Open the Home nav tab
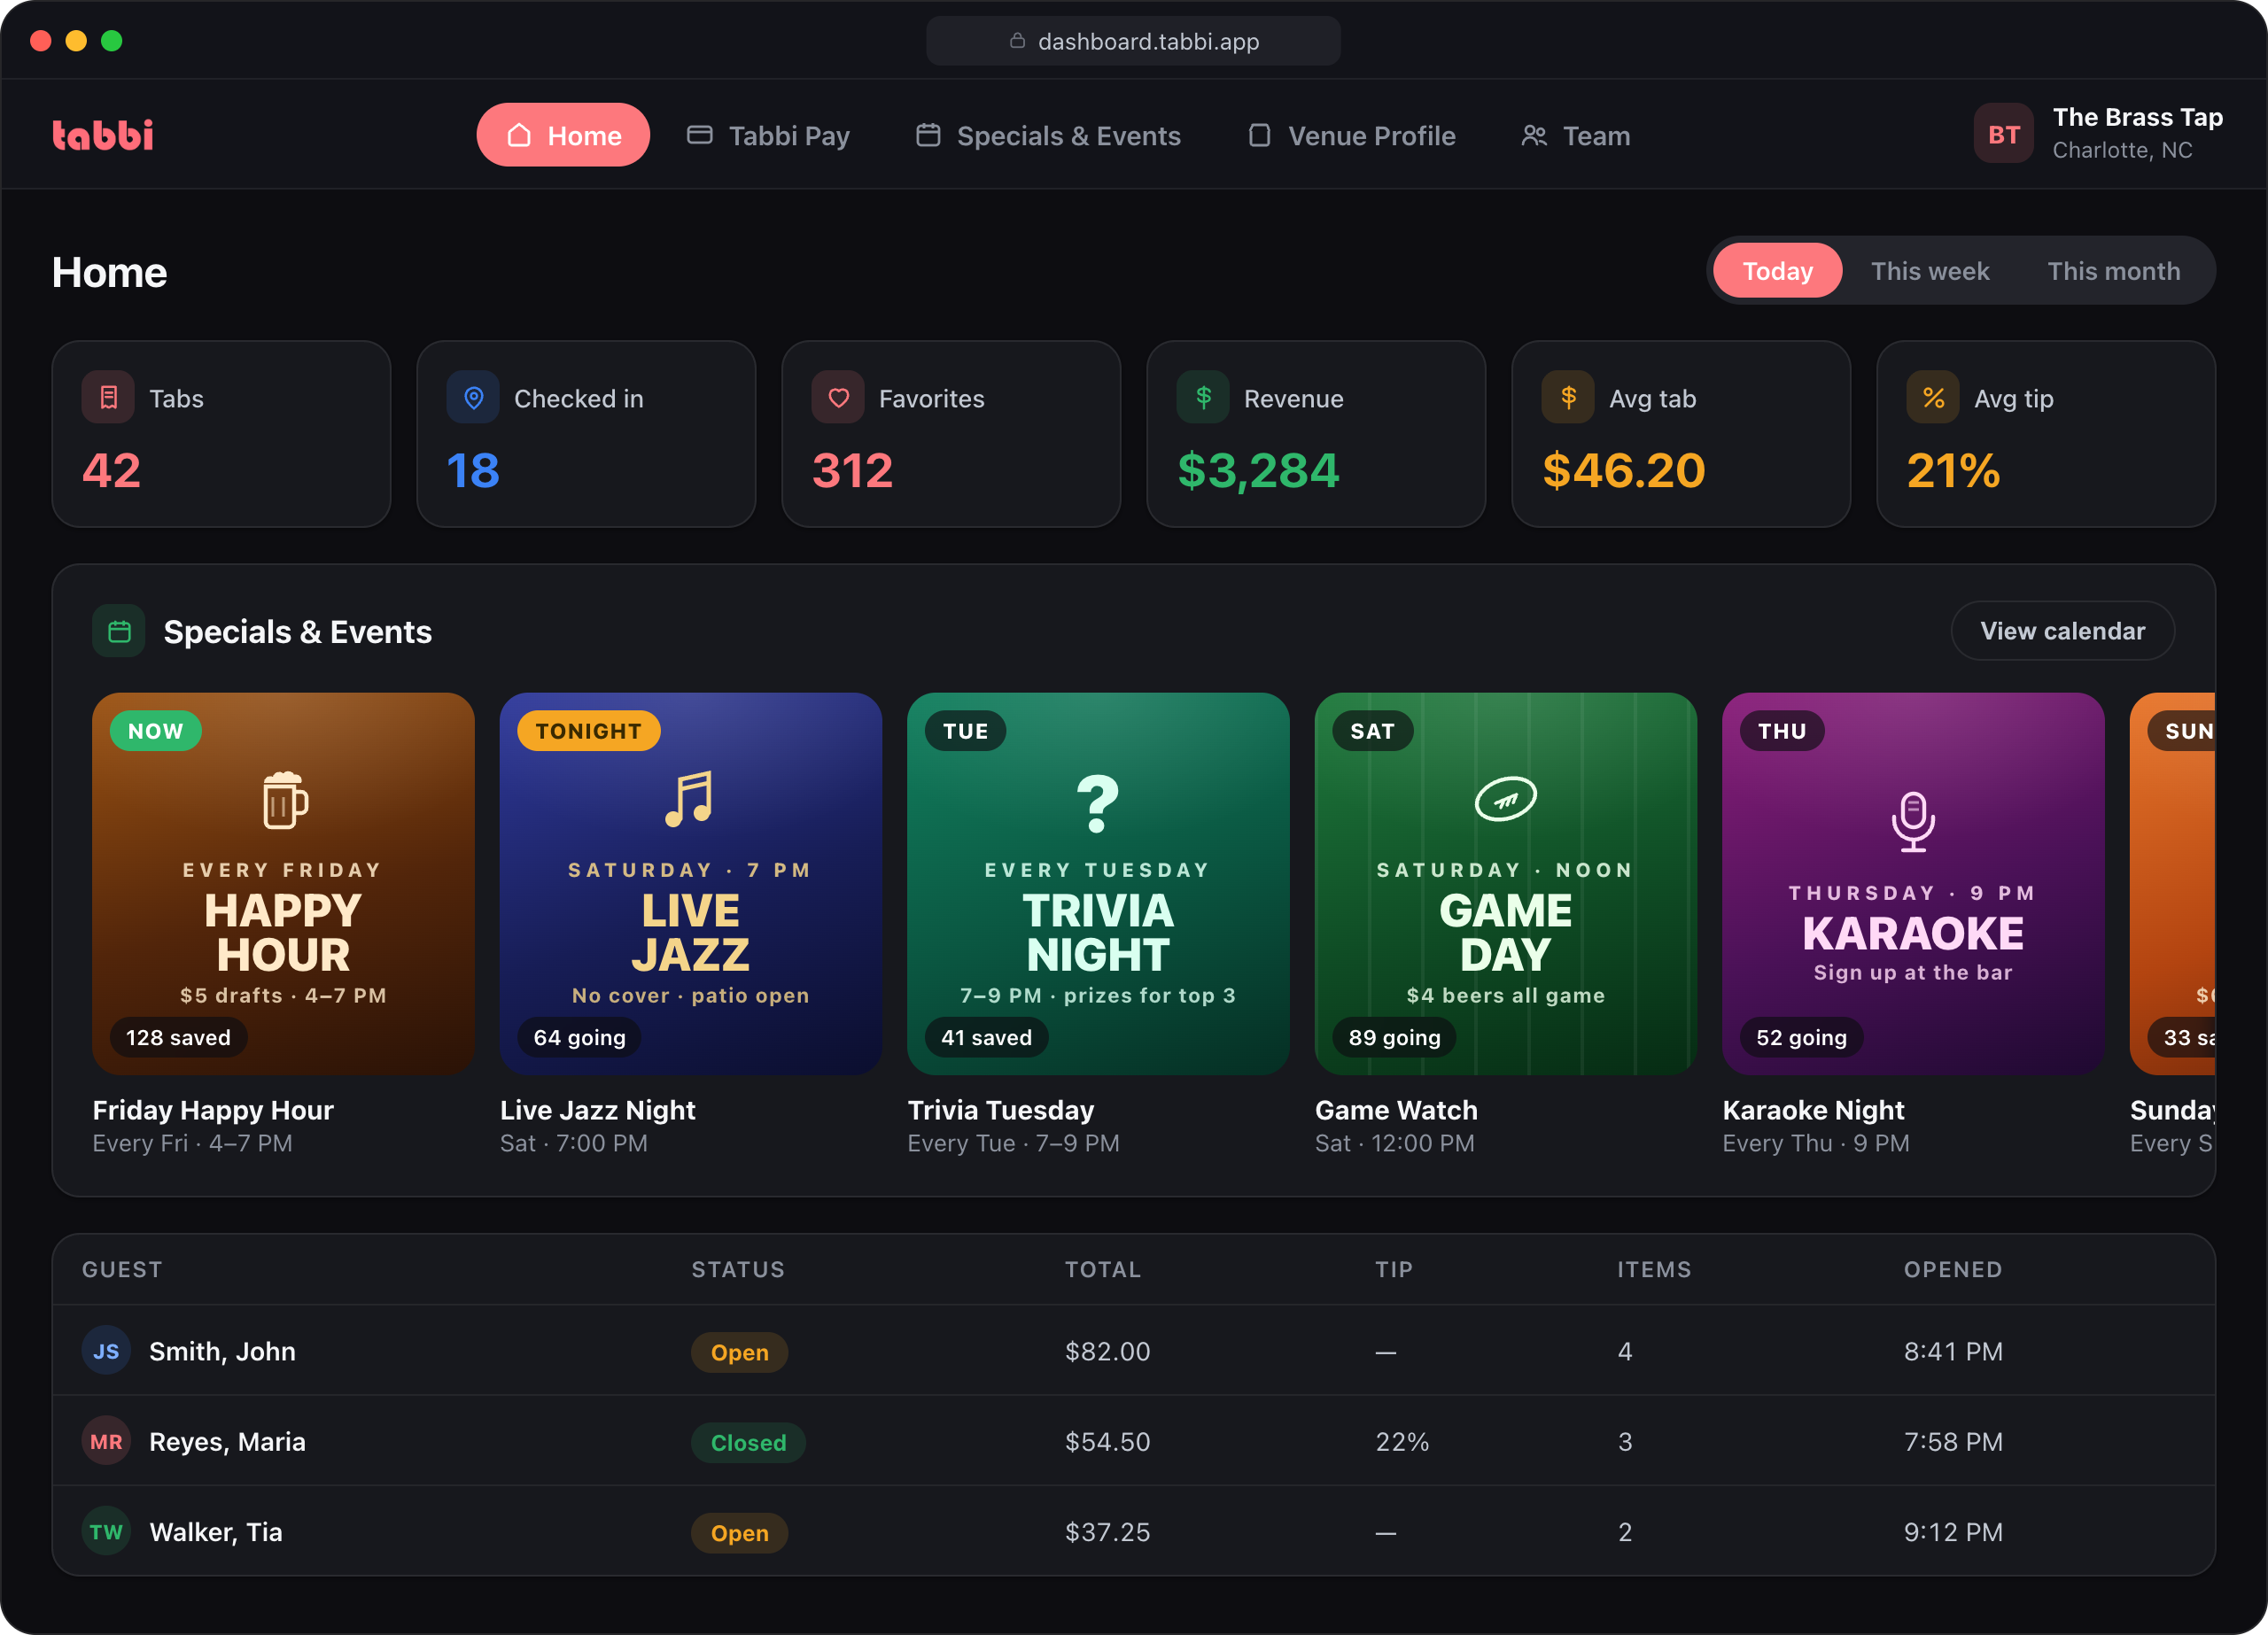2268x1635 pixels. pos(563,135)
